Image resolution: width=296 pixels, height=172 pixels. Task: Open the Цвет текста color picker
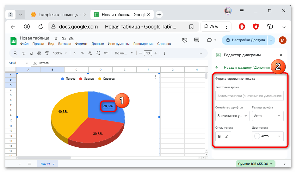(x=268, y=136)
